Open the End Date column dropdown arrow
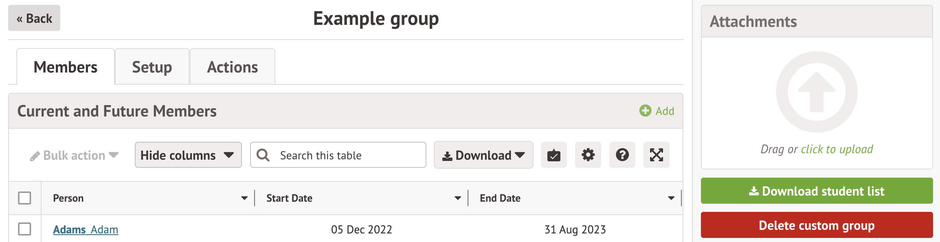This screenshot has width=940, height=242. coord(671,198)
